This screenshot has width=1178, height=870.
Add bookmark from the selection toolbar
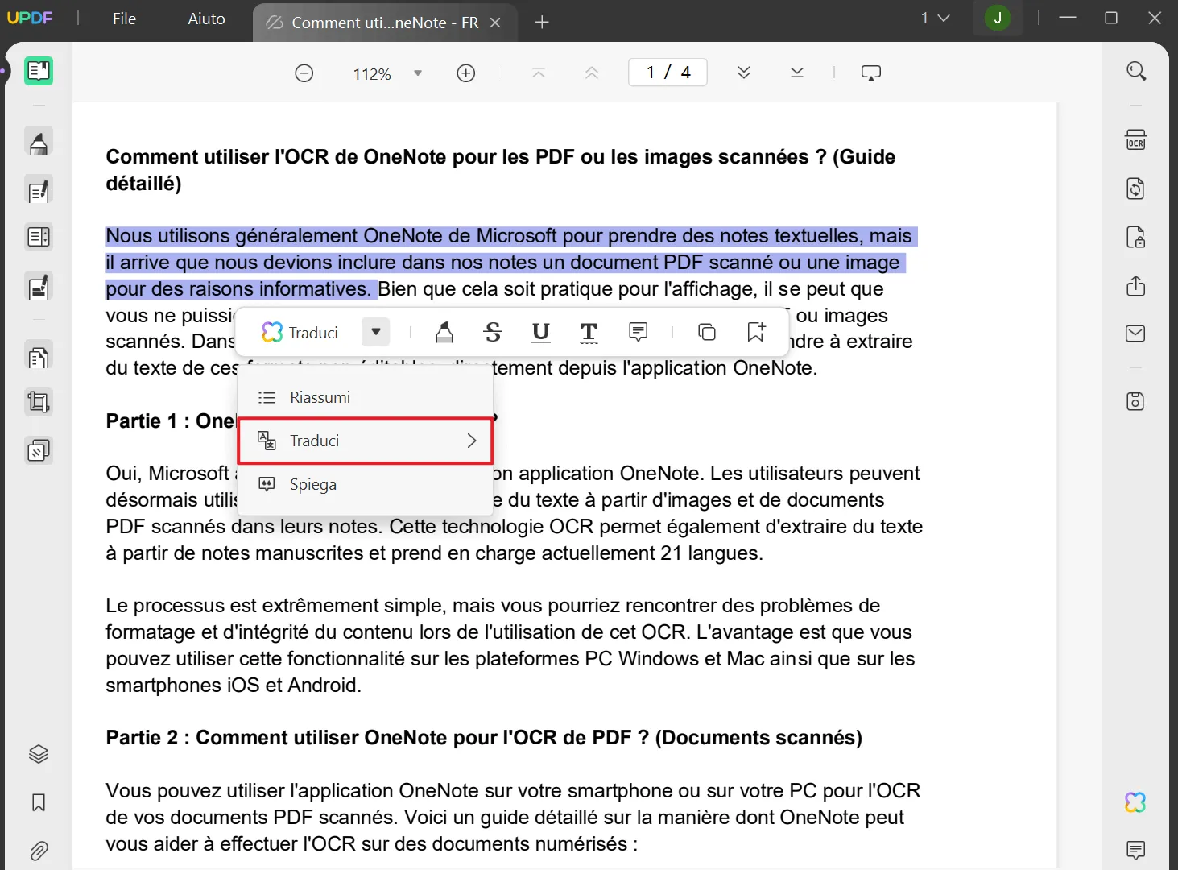[756, 332]
